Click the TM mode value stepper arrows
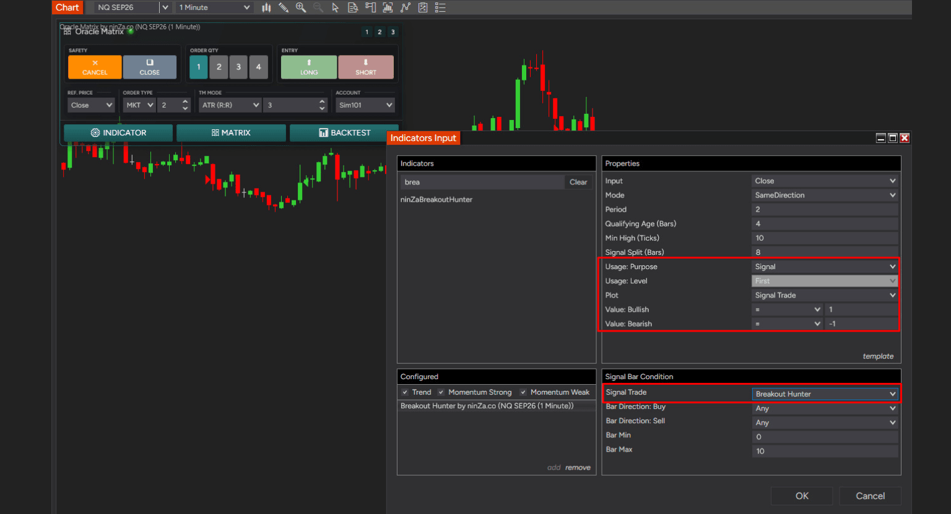The image size is (951, 514). point(322,105)
